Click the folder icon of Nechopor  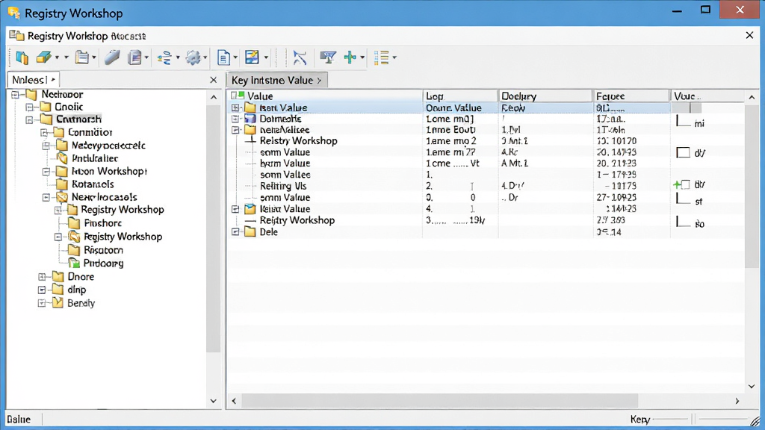click(31, 94)
